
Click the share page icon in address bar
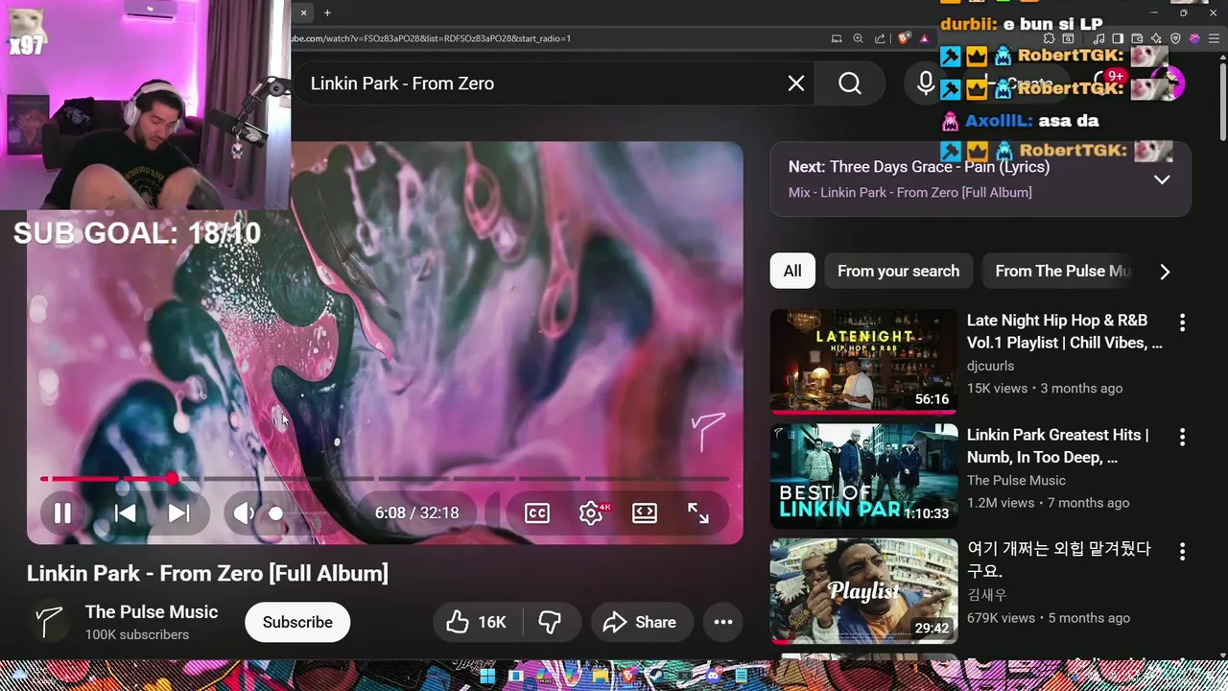(881, 38)
